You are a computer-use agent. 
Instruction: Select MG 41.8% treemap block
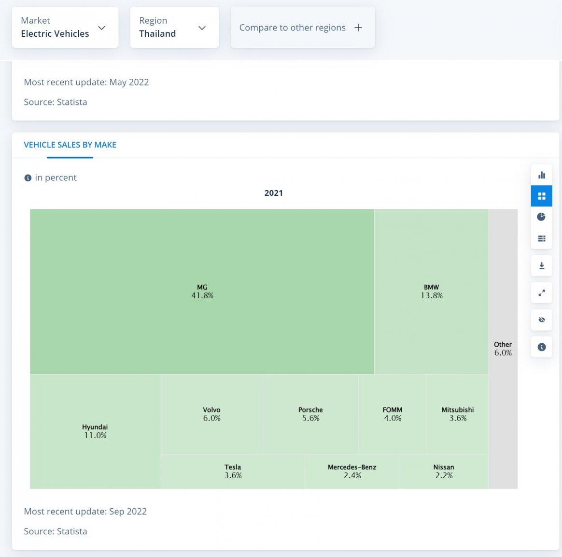coord(202,292)
